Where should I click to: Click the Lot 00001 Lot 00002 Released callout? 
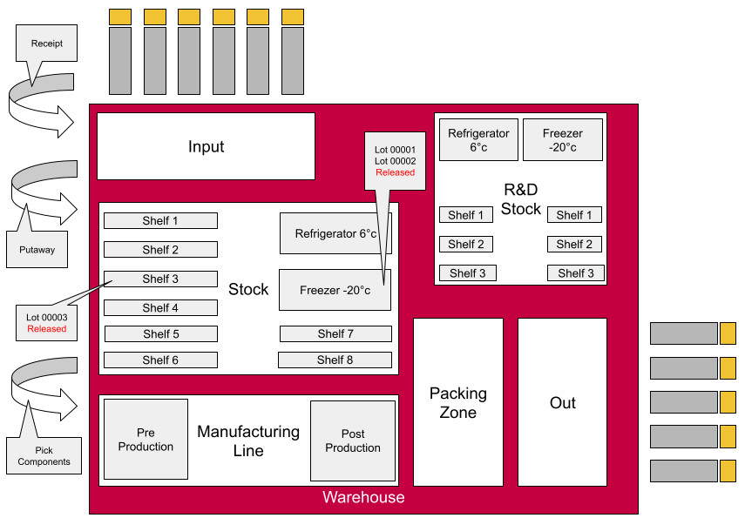395,161
